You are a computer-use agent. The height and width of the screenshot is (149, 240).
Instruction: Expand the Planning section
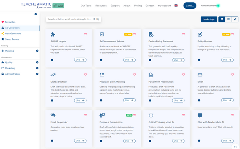point(37,51)
